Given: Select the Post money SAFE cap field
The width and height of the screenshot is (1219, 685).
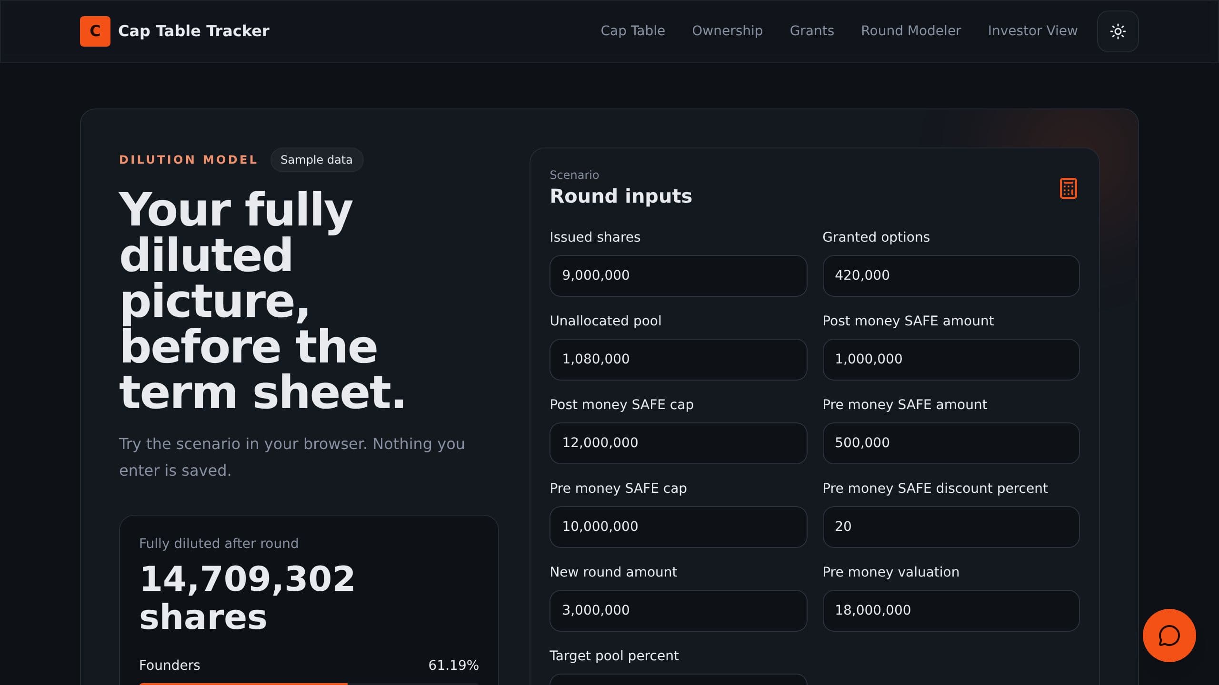Looking at the screenshot, I should coord(678,443).
